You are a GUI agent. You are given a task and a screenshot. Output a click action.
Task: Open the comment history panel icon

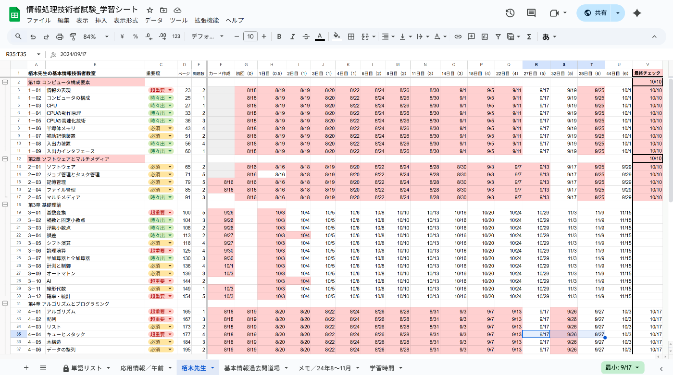[x=531, y=13]
